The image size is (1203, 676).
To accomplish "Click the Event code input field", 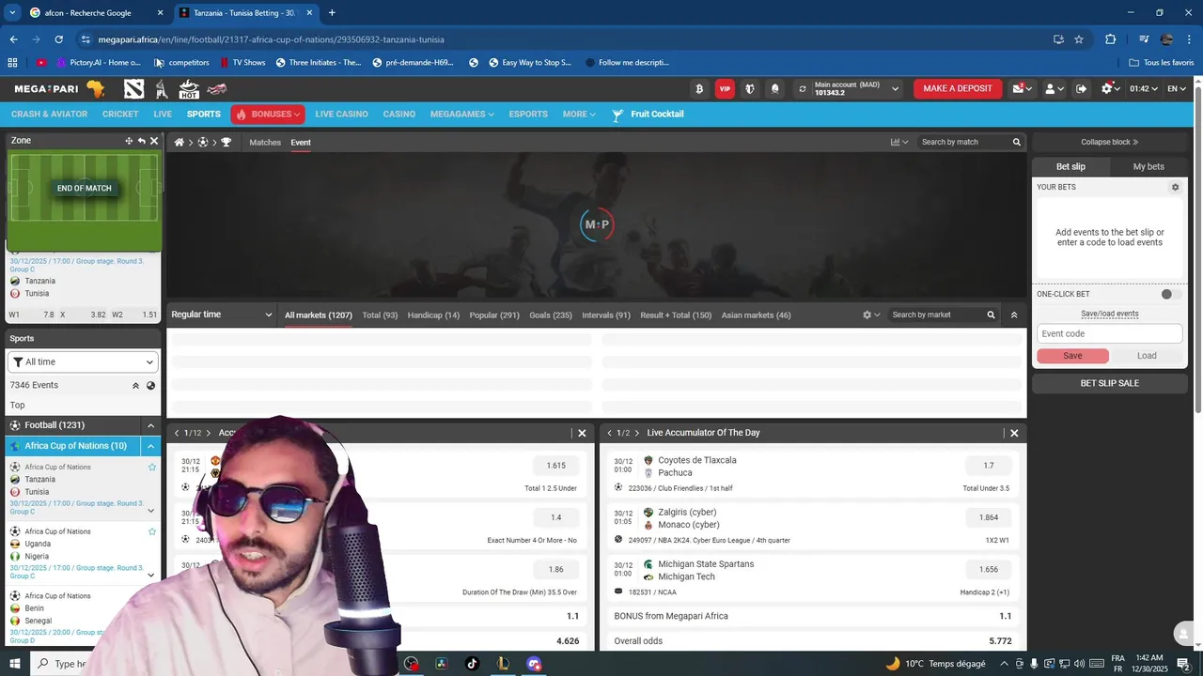I will click(x=1109, y=334).
